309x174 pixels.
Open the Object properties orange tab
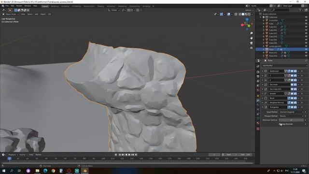click(258, 96)
